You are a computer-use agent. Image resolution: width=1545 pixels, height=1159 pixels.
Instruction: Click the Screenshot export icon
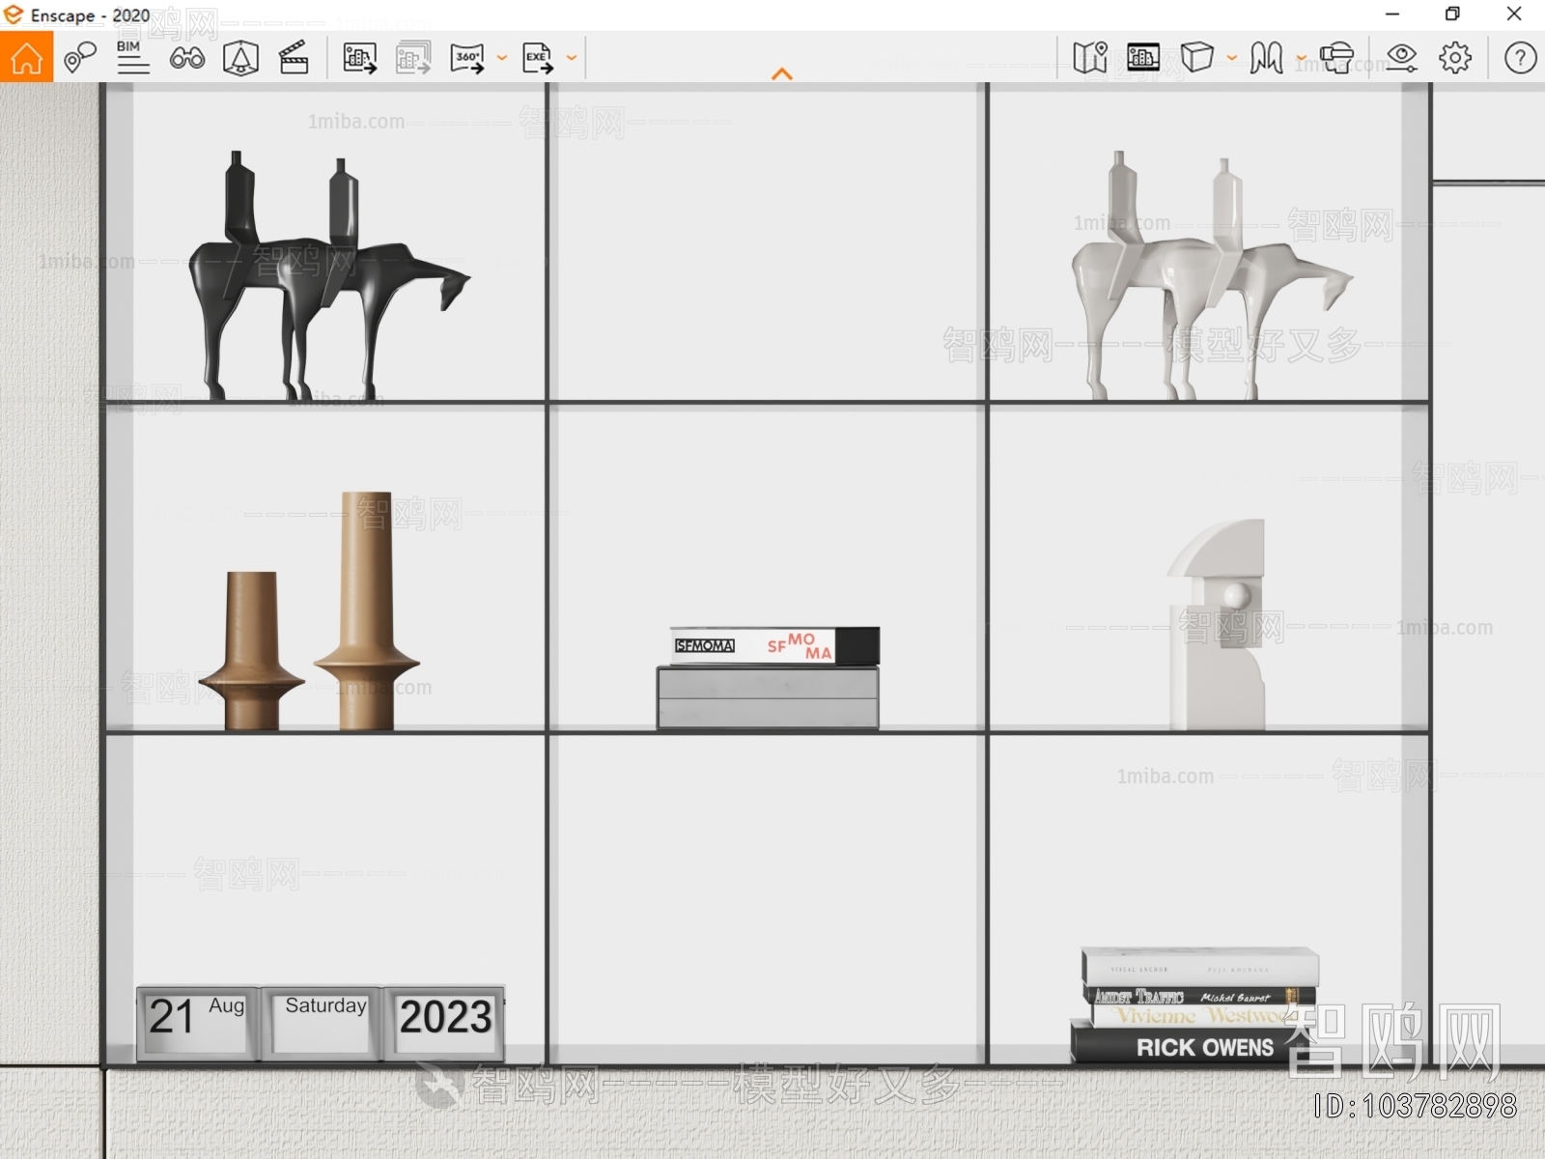[x=359, y=58]
